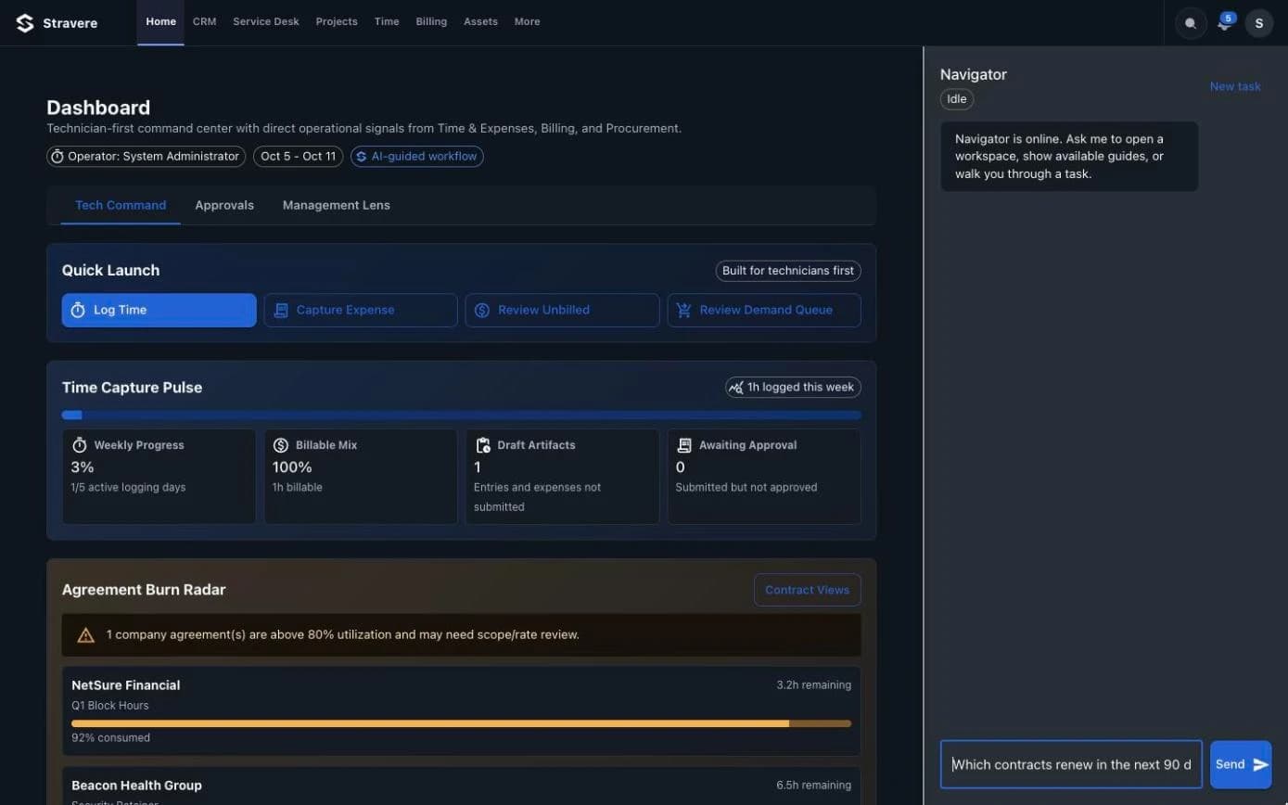
Task: Click the Send button in Navigator
Action: coord(1241,764)
